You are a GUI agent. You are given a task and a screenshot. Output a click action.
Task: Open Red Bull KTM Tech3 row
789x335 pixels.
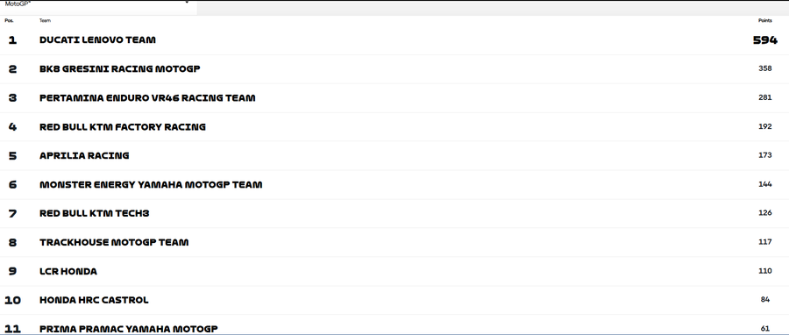tap(394, 214)
